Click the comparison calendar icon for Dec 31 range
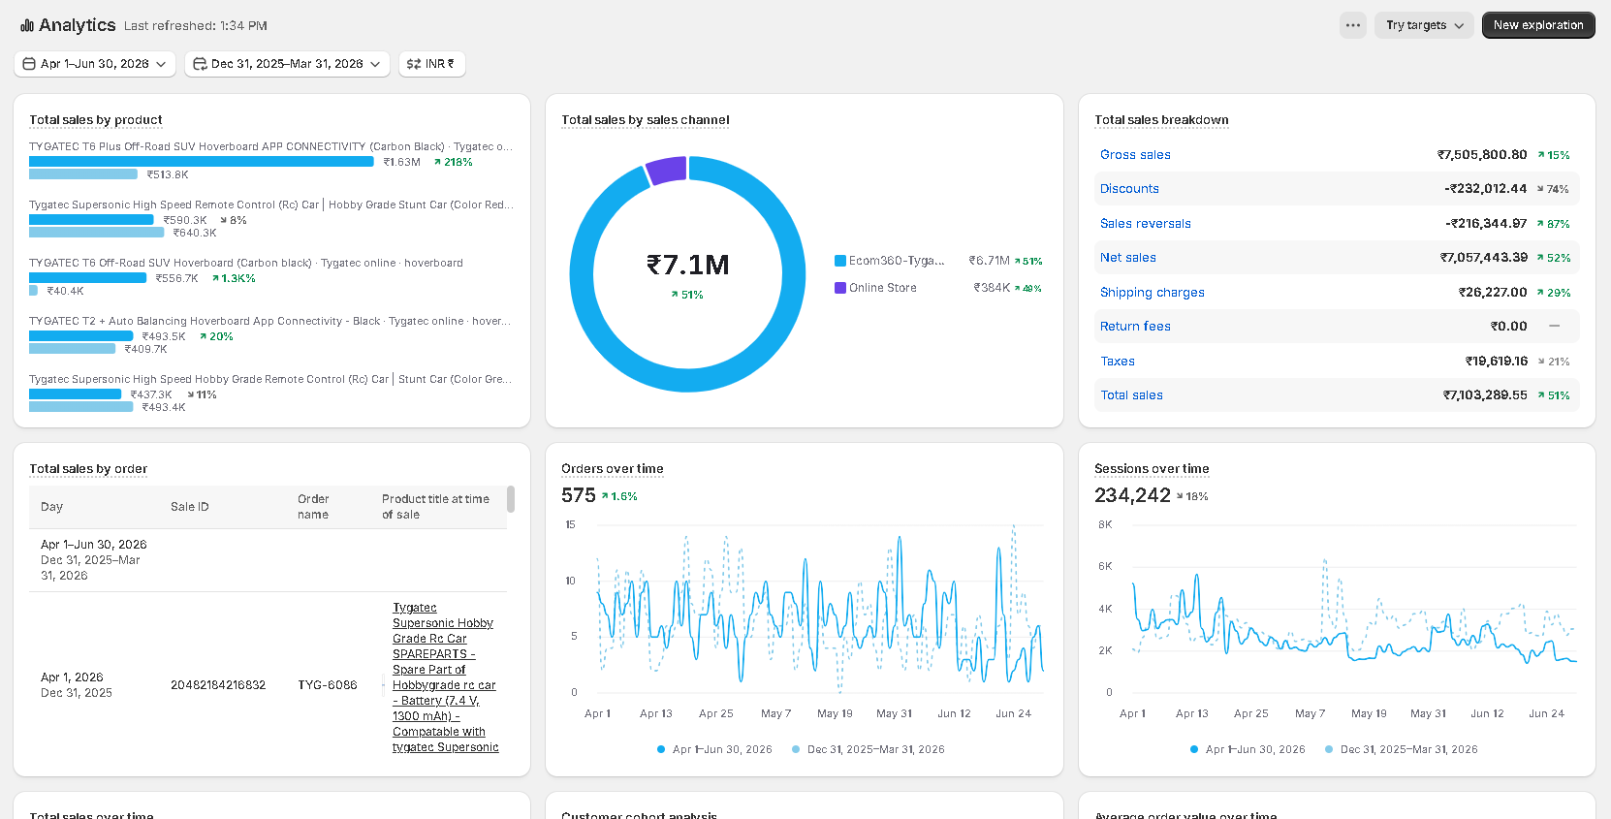The width and height of the screenshot is (1611, 819). [x=200, y=64]
